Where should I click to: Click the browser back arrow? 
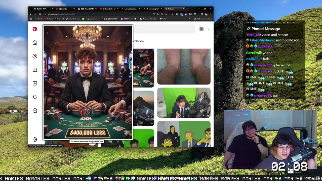(31, 14)
